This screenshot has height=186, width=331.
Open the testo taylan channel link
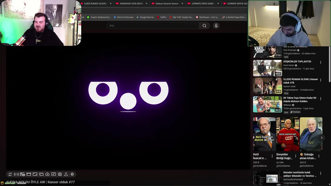pos(289,65)
